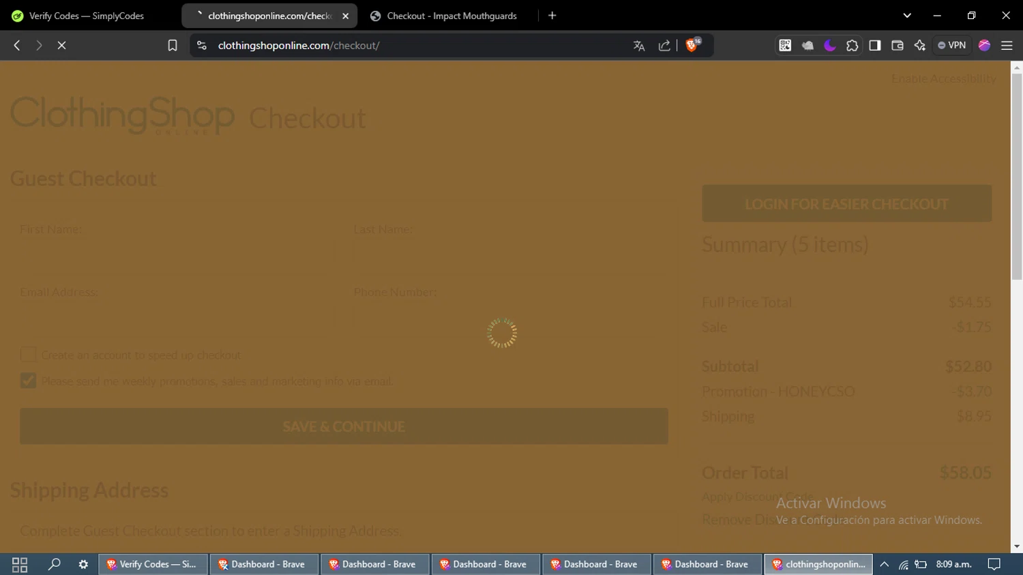Open the translate page icon

tap(639, 46)
